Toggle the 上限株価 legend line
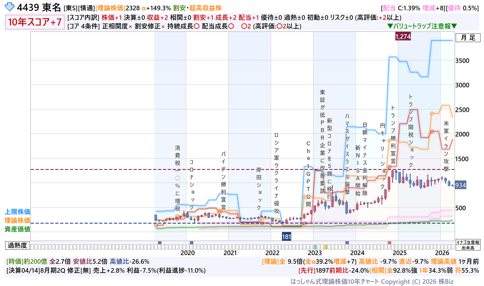 pyautogui.click(x=17, y=212)
